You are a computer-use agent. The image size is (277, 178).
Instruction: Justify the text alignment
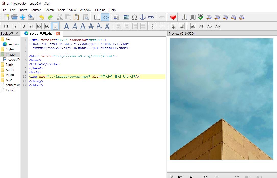(143, 26)
